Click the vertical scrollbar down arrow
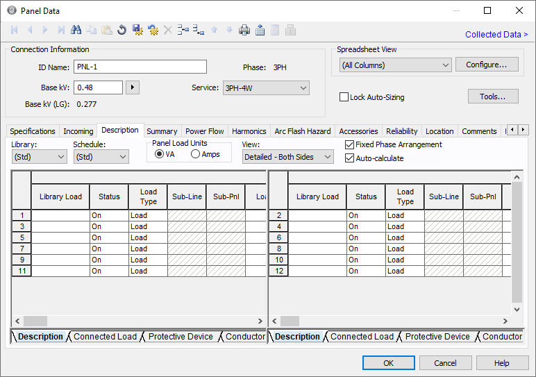The image size is (536, 377). pos(517,310)
